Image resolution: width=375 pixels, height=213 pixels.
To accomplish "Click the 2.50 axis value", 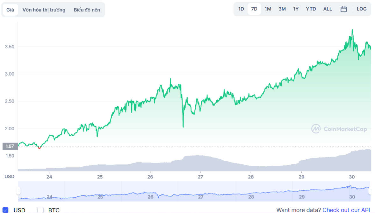I will (x=10, y=101).
